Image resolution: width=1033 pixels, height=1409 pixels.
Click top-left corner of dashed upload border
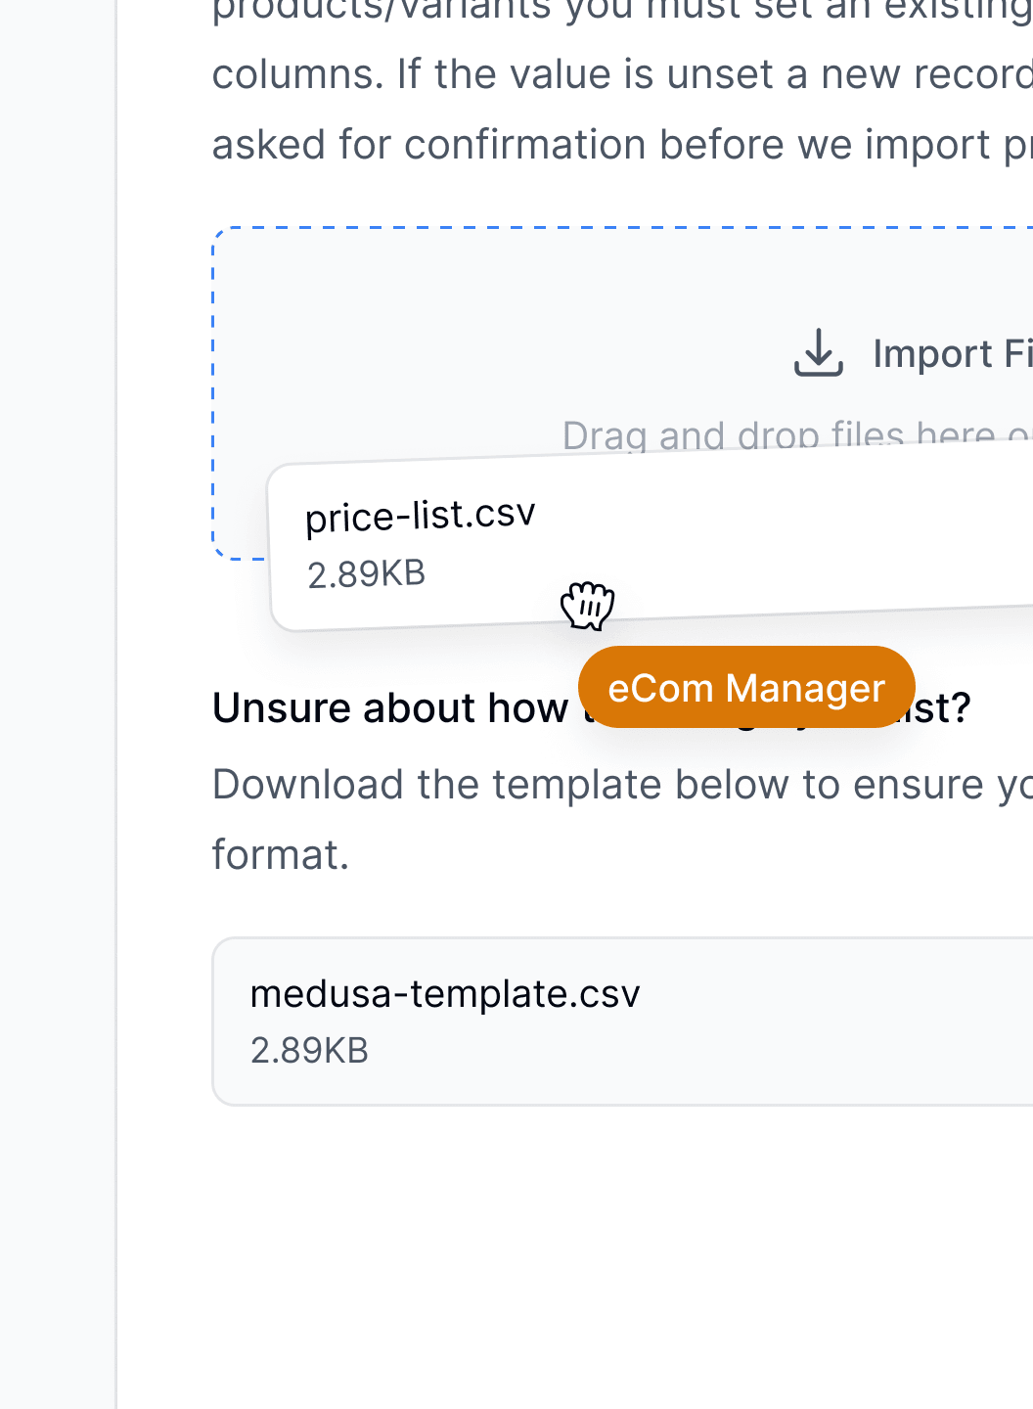coord(221,236)
